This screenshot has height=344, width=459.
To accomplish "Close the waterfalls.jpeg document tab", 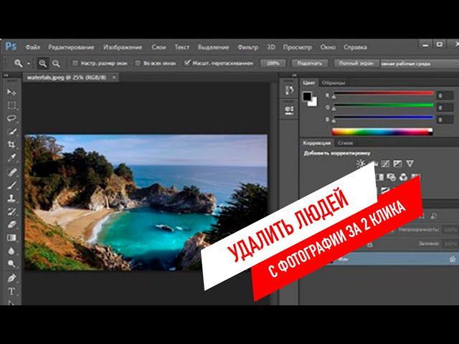I will point(114,78).
